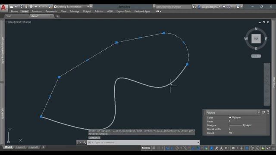Click the Autodesk A360 triangle icon
276x155 pixels.
(x=229, y=7)
